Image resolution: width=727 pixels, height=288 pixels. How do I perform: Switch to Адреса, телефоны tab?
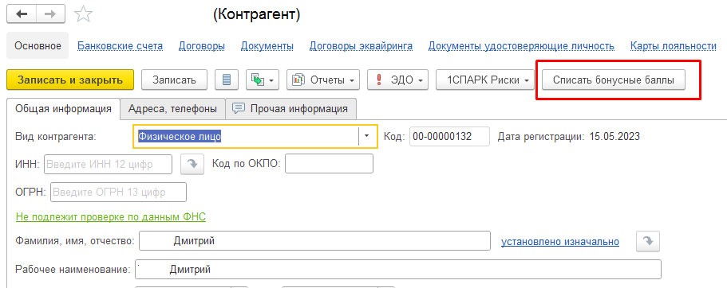(x=173, y=109)
